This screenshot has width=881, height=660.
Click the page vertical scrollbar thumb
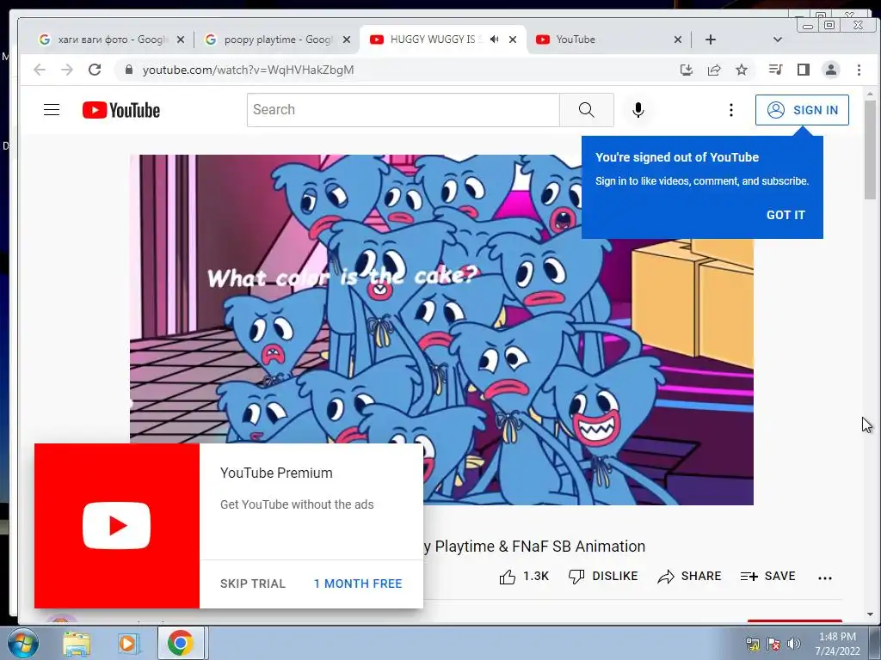tap(870, 150)
